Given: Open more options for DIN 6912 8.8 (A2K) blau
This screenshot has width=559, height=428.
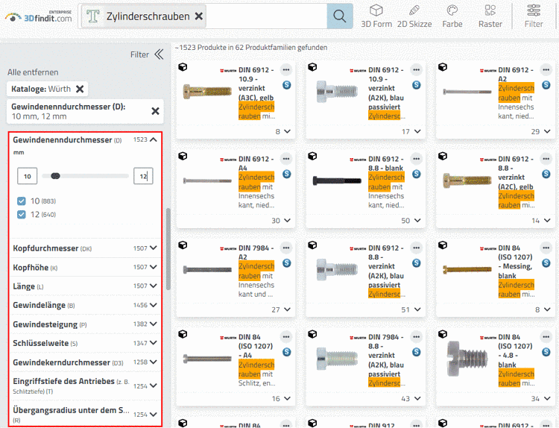Looking at the screenshot, I should click(x=417, y=248).
